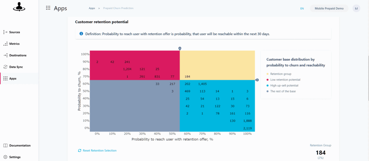Click the reachability threshold handle atop chart
Screen dimensions: 369x161
pyautogui.click(x=180, y=48)
